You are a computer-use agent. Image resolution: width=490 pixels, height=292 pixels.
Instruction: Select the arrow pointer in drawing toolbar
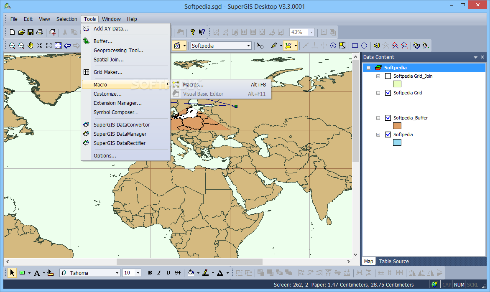[12, 273]
